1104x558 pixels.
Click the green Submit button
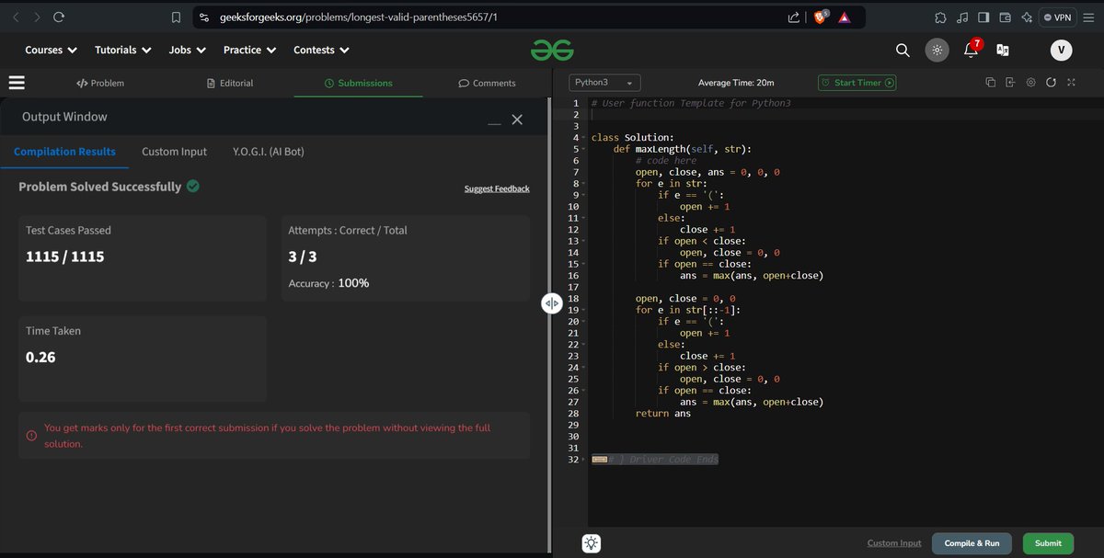coord(1048,543)
